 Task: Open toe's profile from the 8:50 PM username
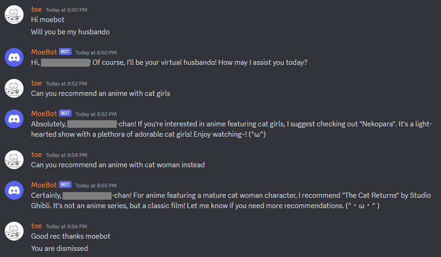point(36,9)
